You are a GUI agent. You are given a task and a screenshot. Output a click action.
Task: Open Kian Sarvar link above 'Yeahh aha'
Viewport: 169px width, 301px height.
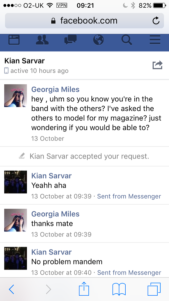[51, 176]
